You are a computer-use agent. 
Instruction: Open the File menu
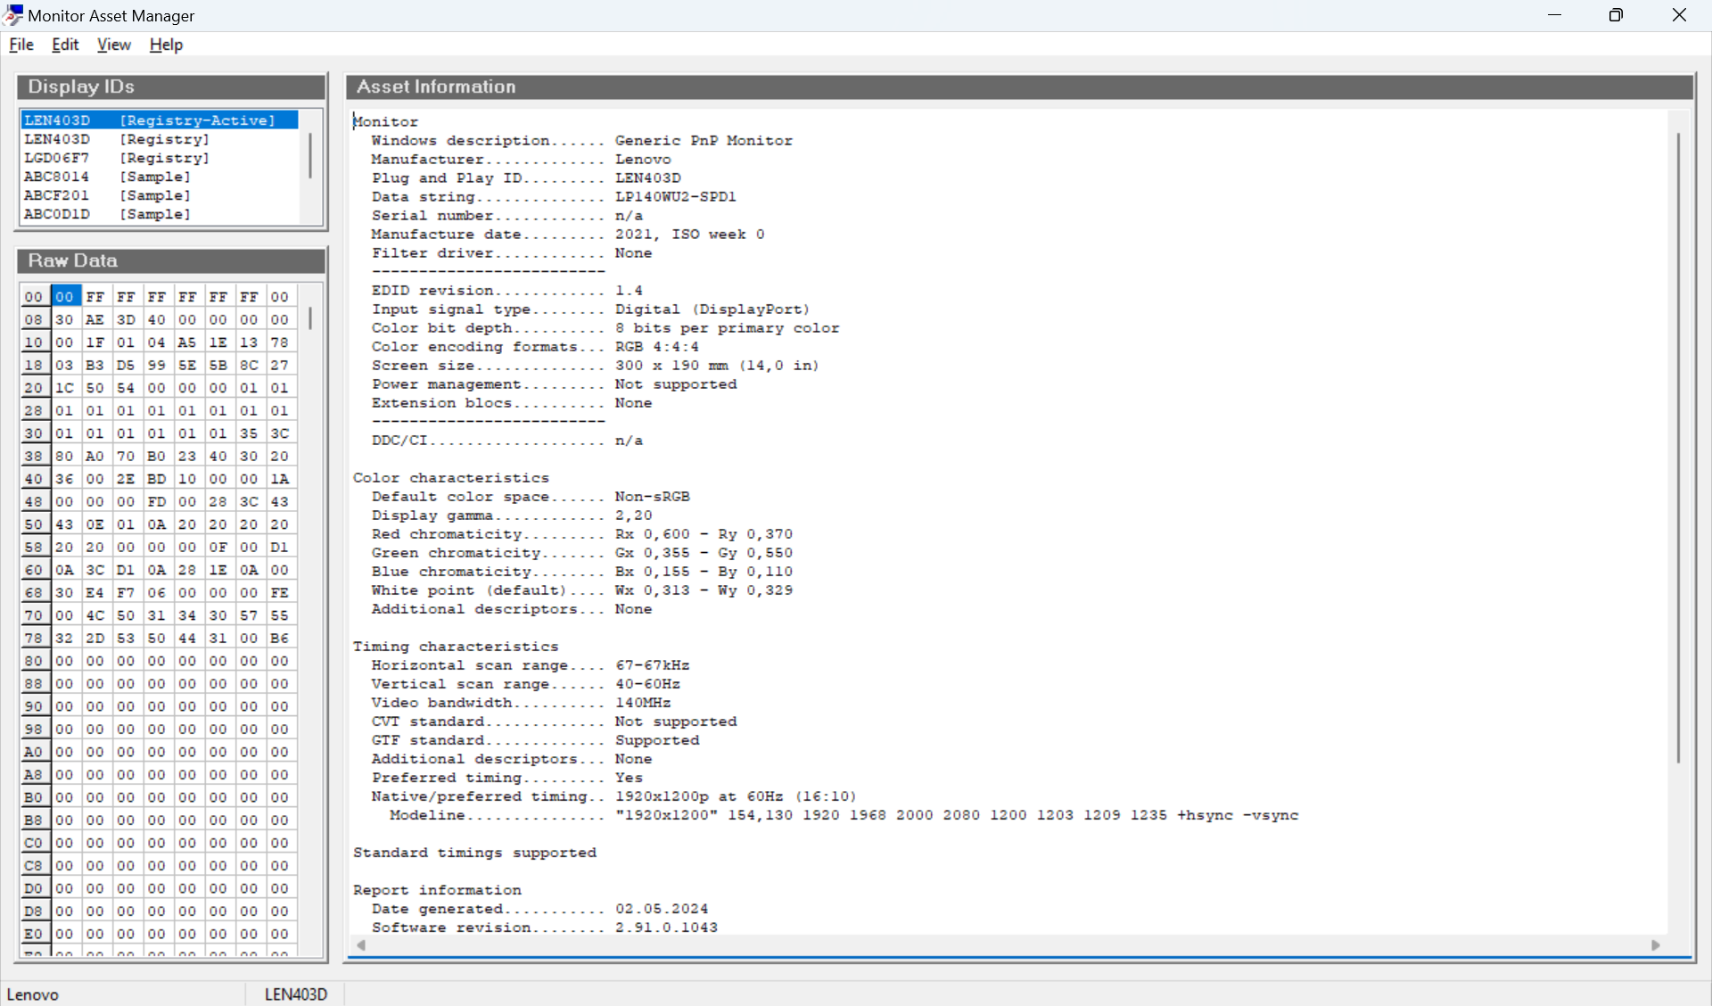point(21,45)
